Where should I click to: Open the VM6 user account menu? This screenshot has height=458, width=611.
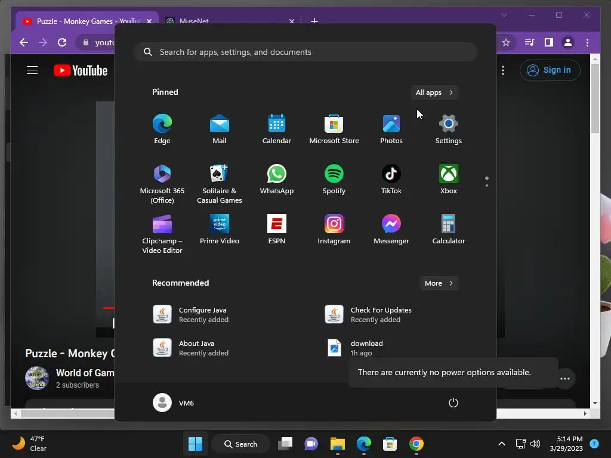(x=174, y=403)
